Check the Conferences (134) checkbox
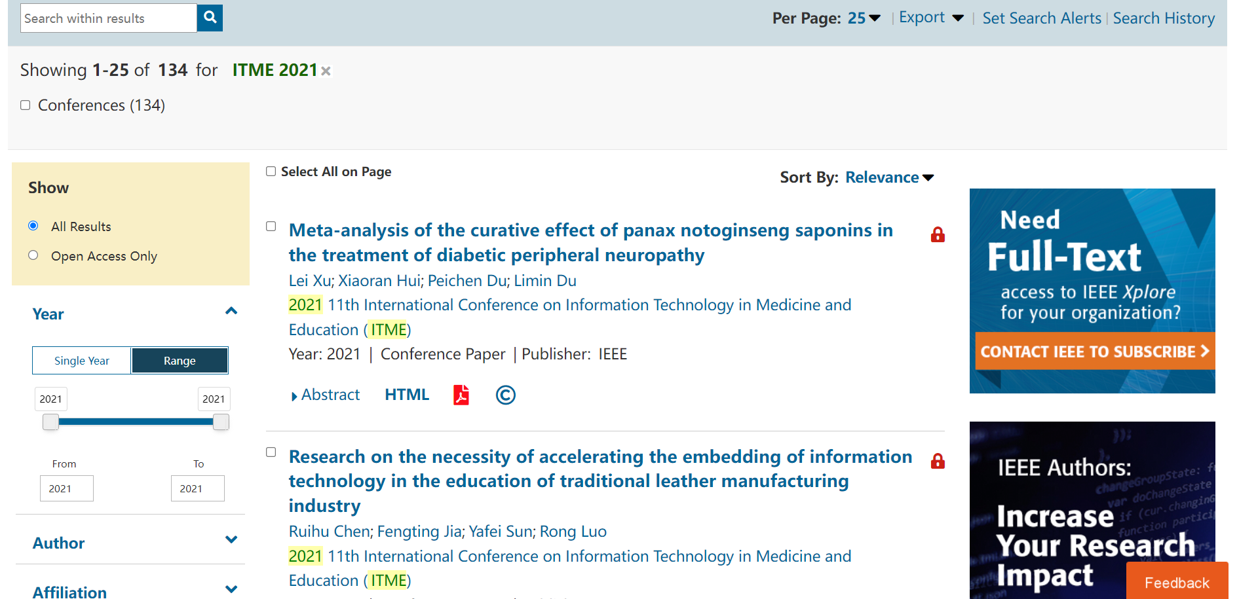1239x599 pixels. coord(26,105)
